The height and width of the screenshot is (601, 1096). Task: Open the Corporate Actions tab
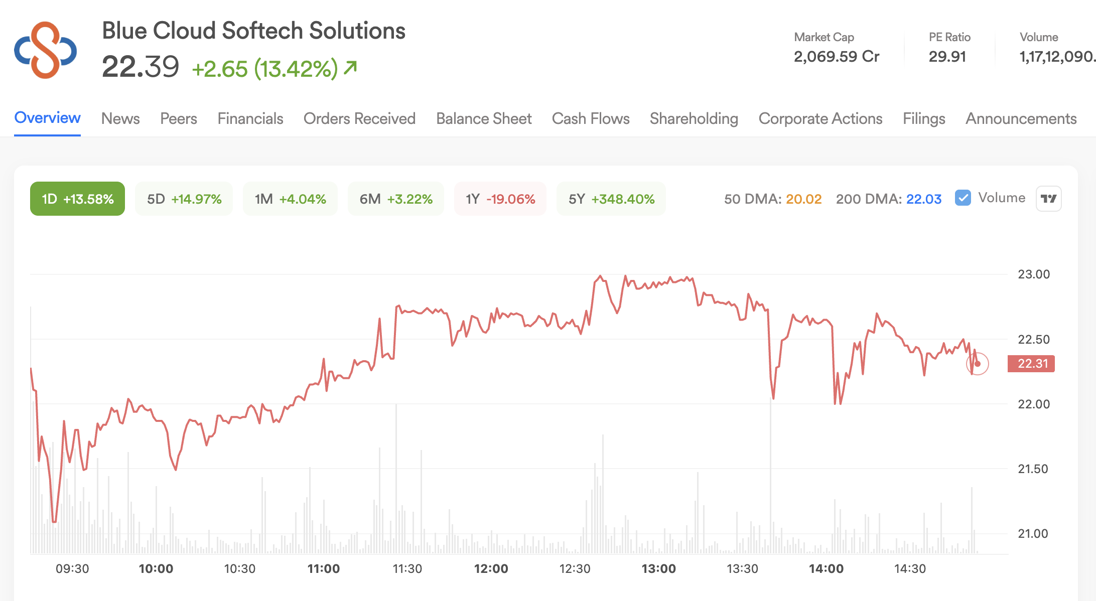pyautogui.click(x=820, y=118)
